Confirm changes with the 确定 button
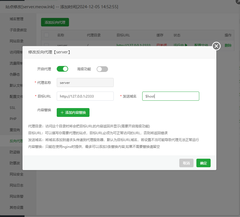Screen dimensions: 240x217 (203, 163)
